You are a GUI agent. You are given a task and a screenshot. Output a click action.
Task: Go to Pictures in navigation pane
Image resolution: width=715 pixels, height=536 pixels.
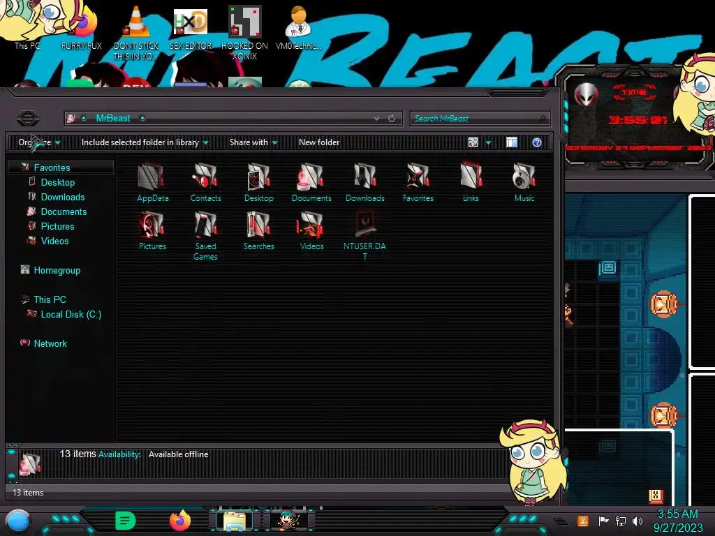click(x=57, y=226)
